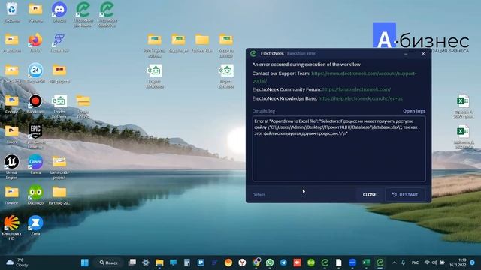Click the Details label at dialog bottom
This screenshot has height=270, width=481.
(x=259, y=195)
